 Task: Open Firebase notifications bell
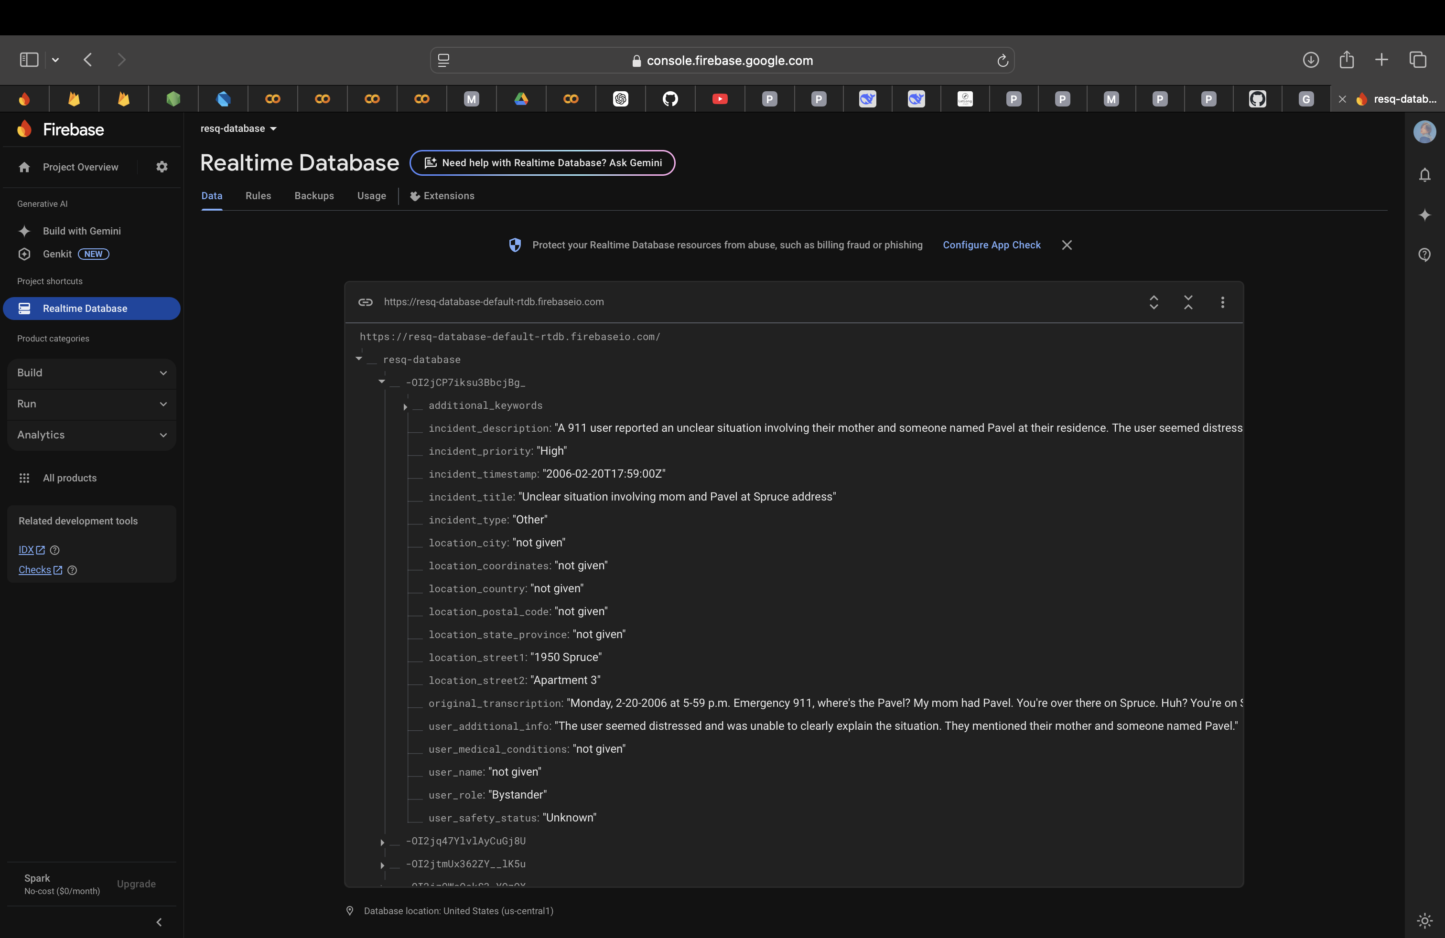1425,175
